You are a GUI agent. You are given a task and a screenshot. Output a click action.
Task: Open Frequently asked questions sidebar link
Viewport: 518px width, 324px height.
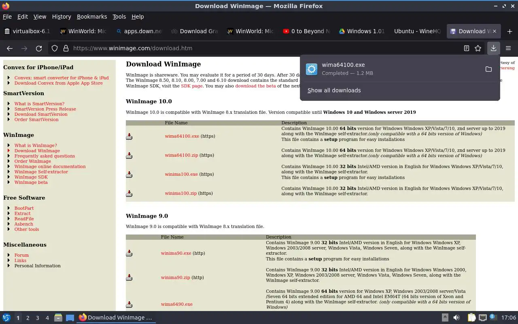pos(45,156)
